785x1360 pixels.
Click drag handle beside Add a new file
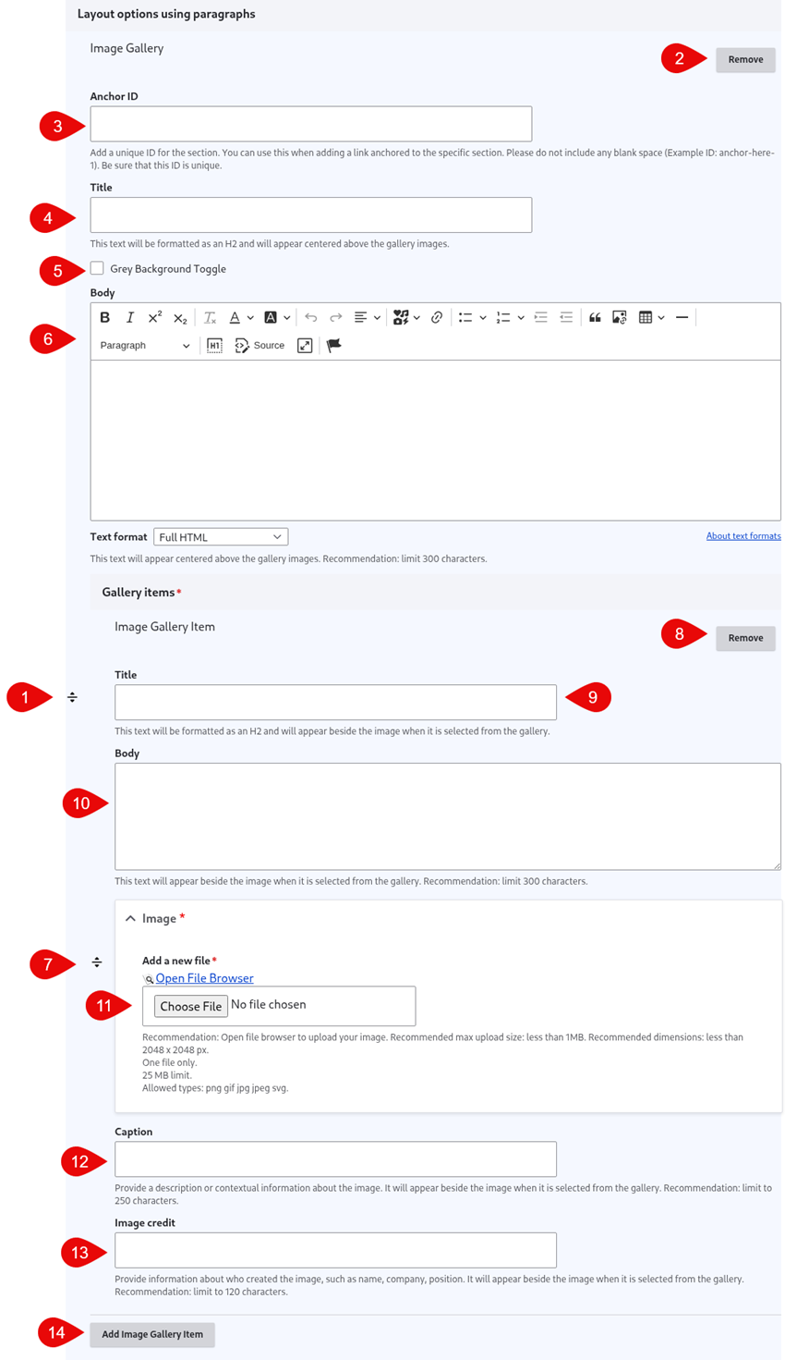(96, 962)
